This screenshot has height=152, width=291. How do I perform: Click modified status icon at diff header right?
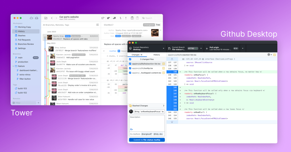click(275, 55)
